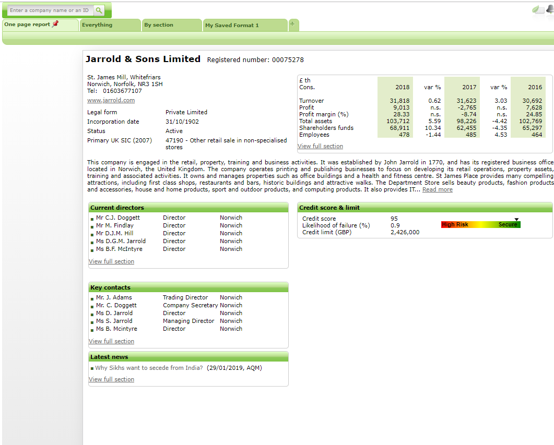This screenshot has width=554, height=445.
Task: Click the Credit score & limit header
Action: [425, 208]
